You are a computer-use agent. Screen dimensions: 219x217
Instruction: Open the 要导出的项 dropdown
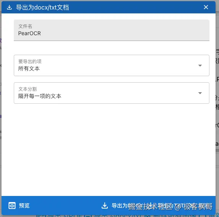[x=112, y=65]
